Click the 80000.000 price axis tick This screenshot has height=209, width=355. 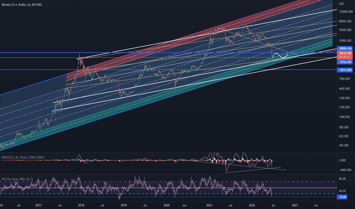tap(346, 21)
